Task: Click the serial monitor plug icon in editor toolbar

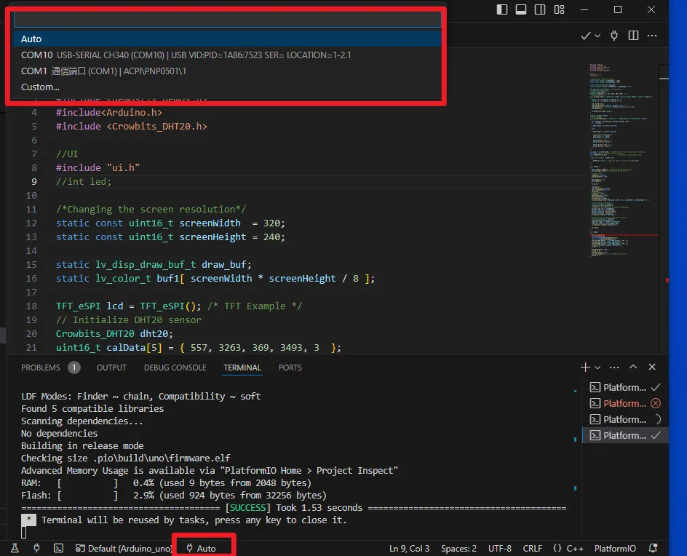Action: coord(613,36)
